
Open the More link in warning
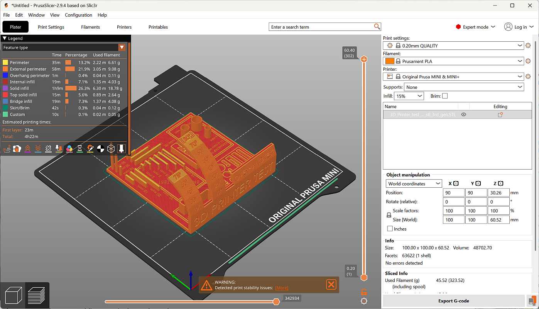coord(282,288)
